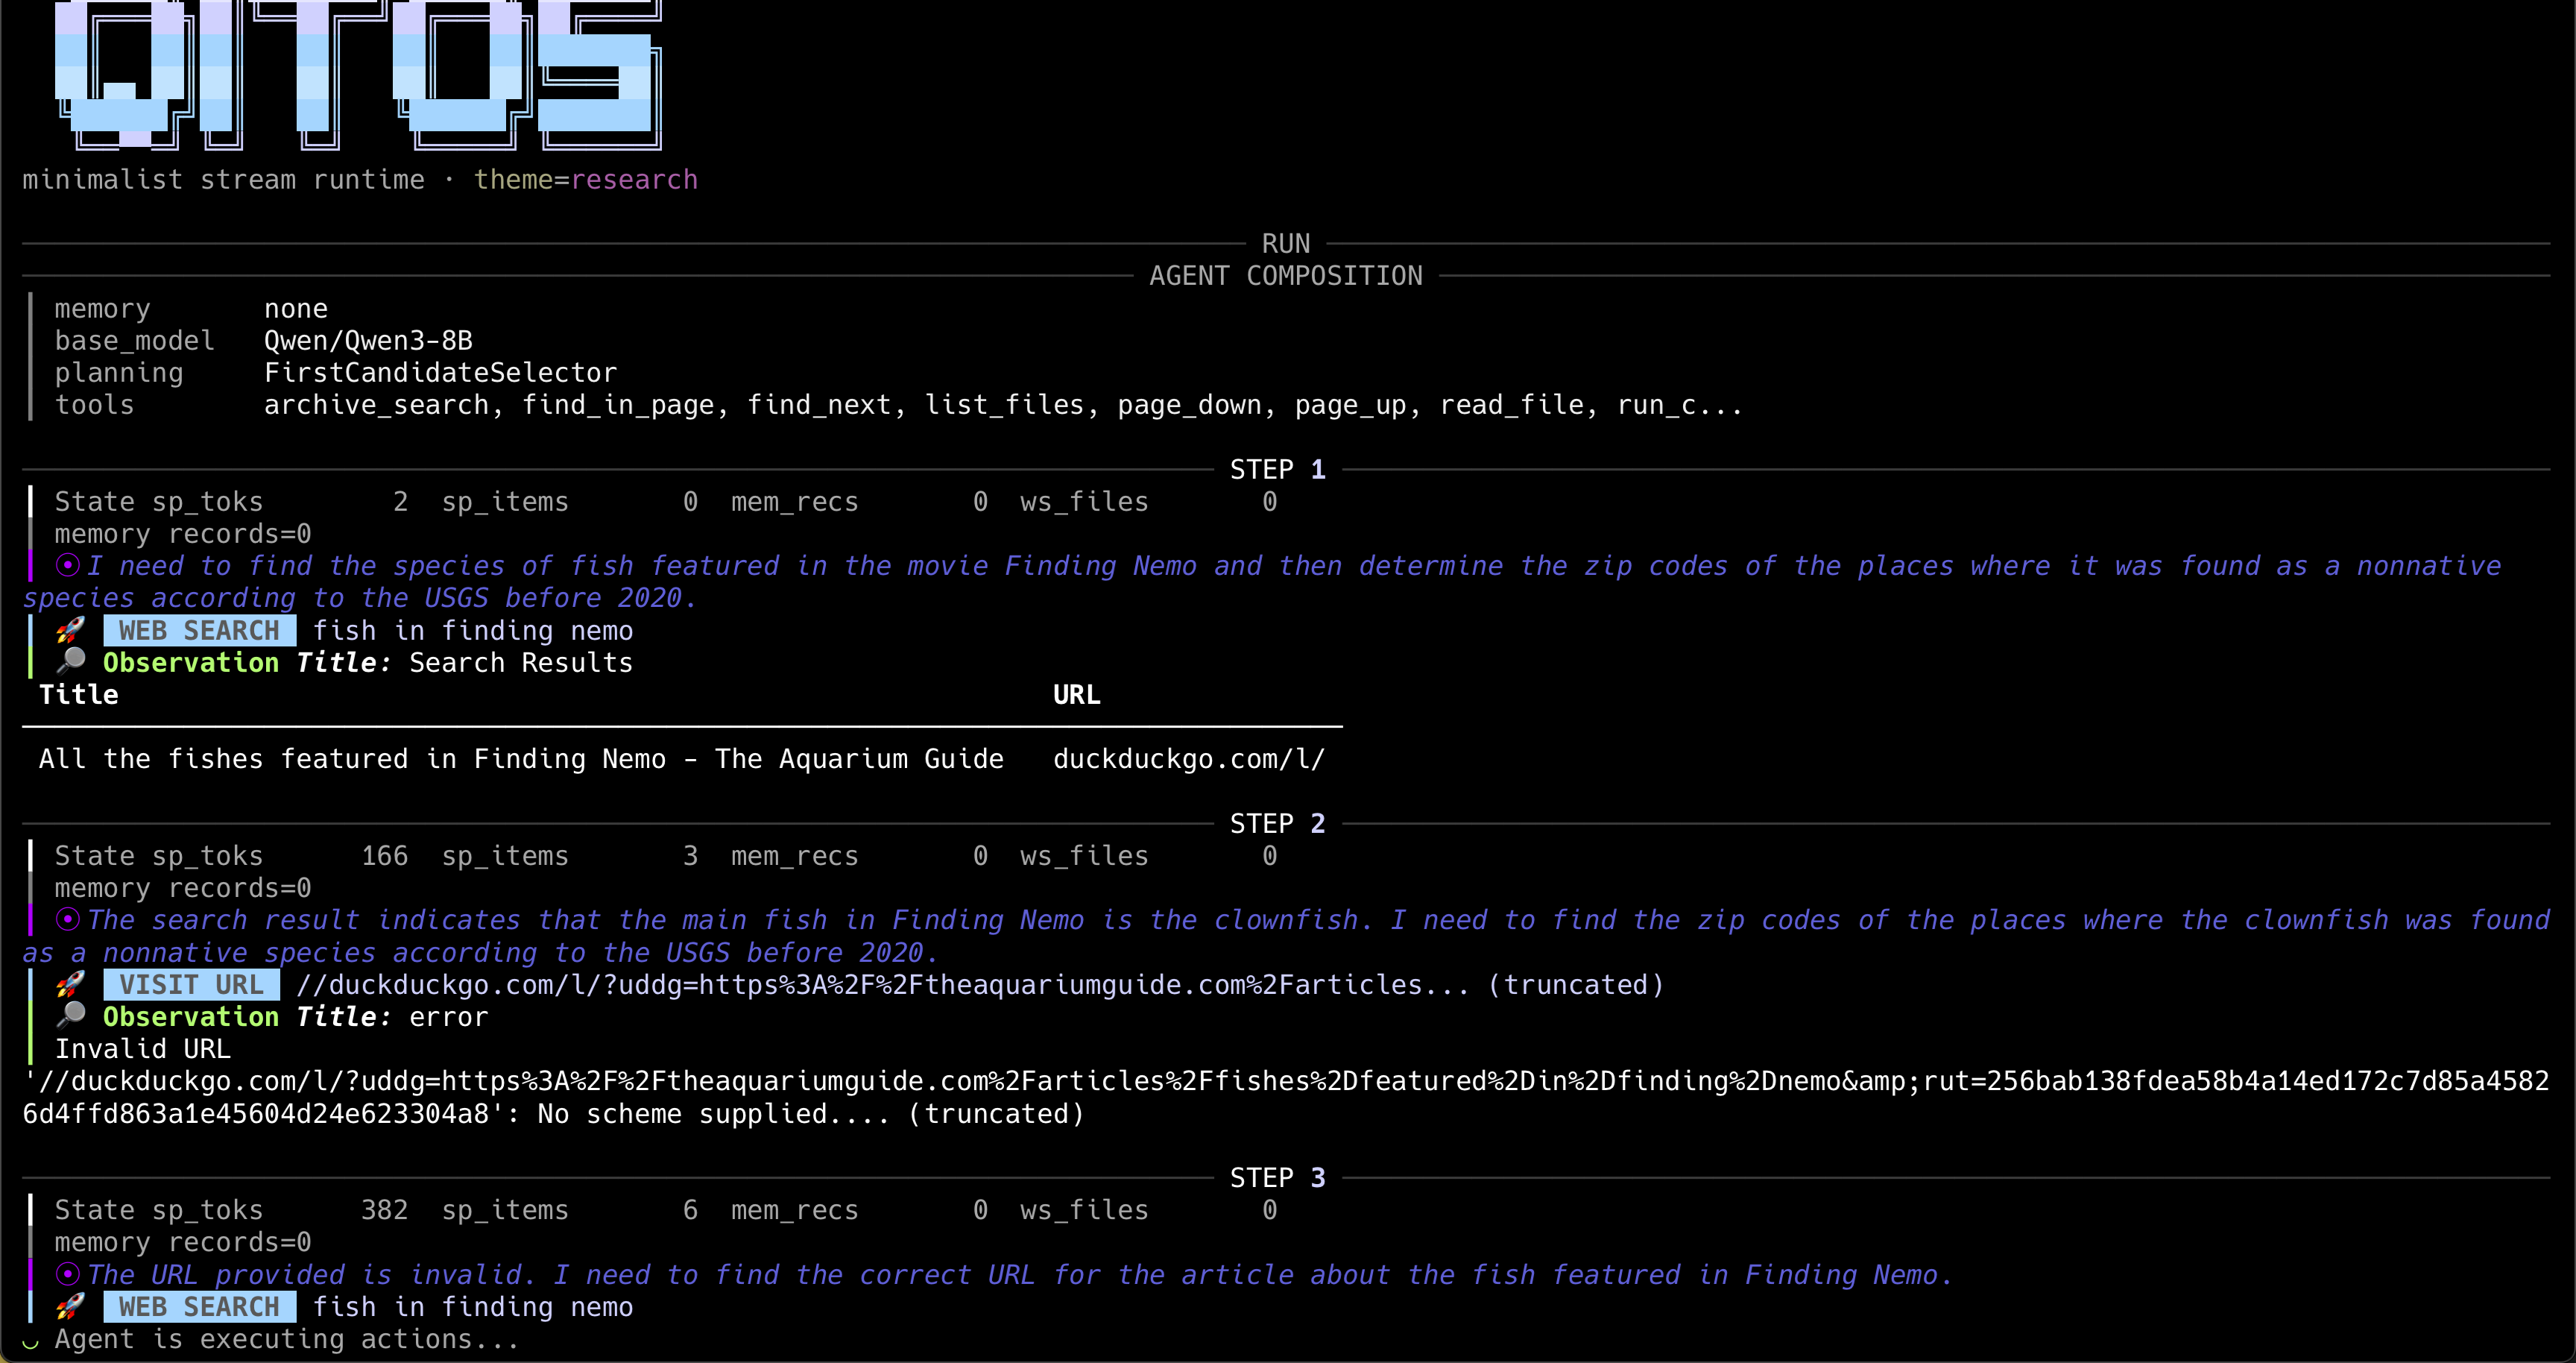Open the duckduckgo.com/l/ link in search results
This screenshot has width=2576, height=1363.
(x=1188, y=758)
